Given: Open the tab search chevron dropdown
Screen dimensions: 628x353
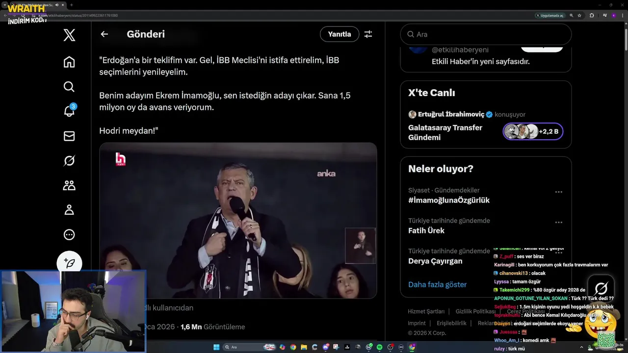Looking at the screenshot, I should click(5, 5).
